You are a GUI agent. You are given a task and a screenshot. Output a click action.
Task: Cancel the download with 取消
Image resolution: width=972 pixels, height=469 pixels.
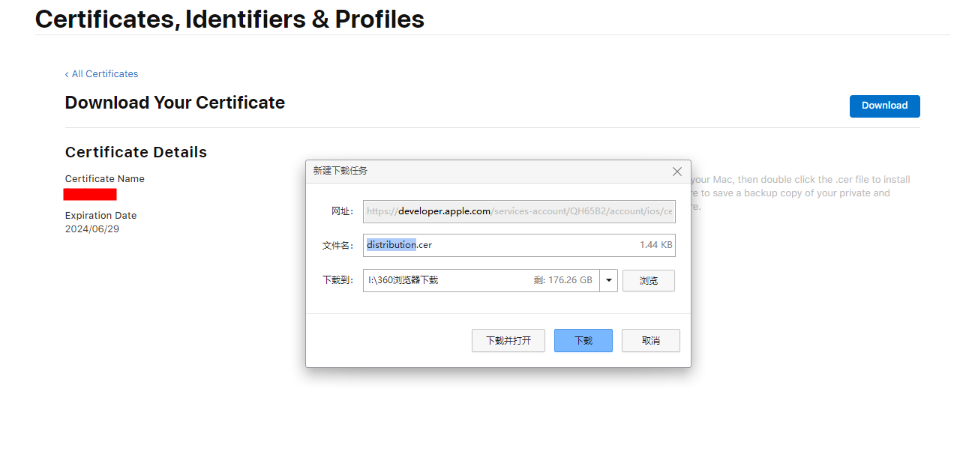point(651,340)
